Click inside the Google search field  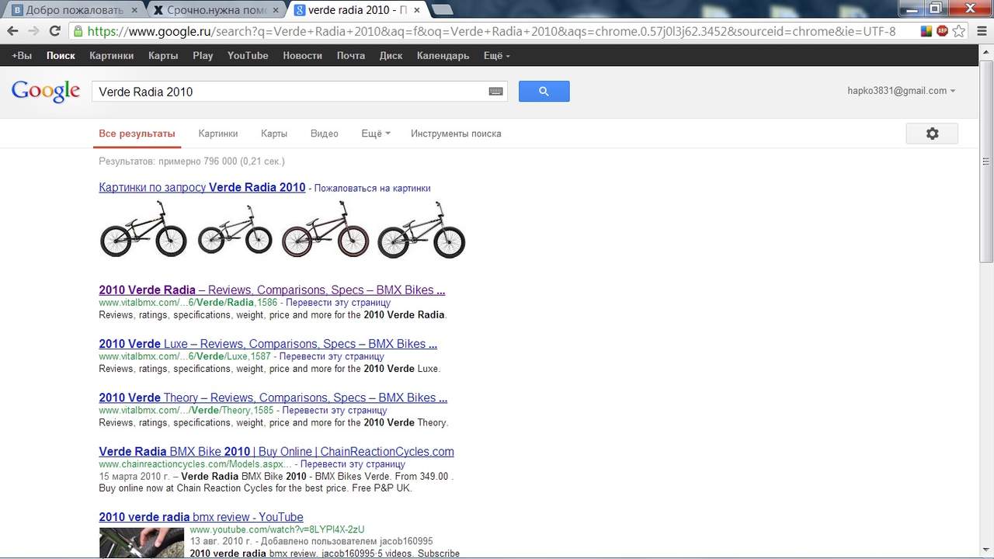tap(287, 92)
